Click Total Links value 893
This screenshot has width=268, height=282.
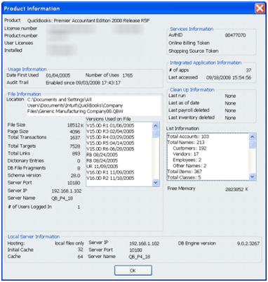pos(76,153)
